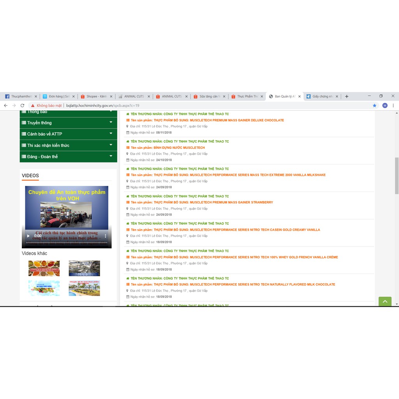Reload the page with the refresh icon

pyautogui.click(x=22, y=106)
